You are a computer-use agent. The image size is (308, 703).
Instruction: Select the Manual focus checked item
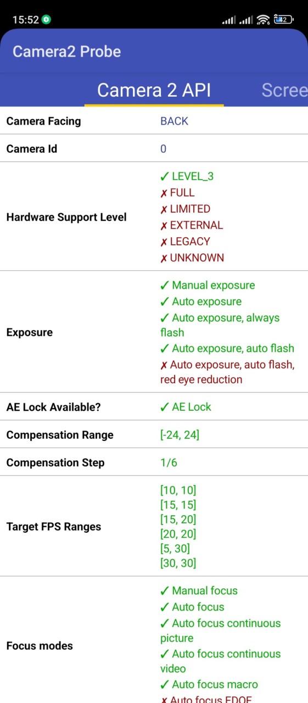[x=199, y=591]
